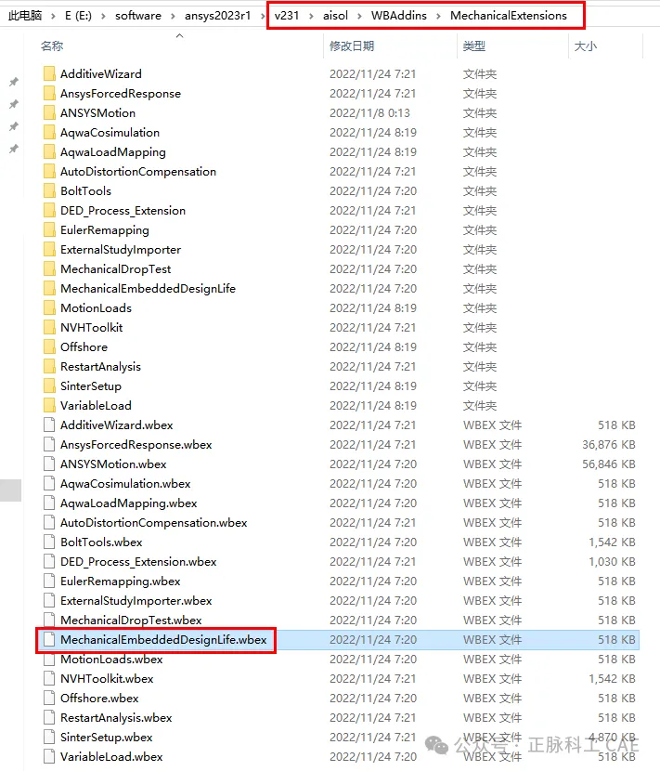Select MechanicalDropTest.wbex file name
This screenshot has width=660, height=771.
(x=131, y=620)
